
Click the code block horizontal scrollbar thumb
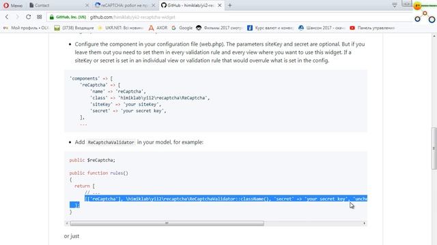167,223
